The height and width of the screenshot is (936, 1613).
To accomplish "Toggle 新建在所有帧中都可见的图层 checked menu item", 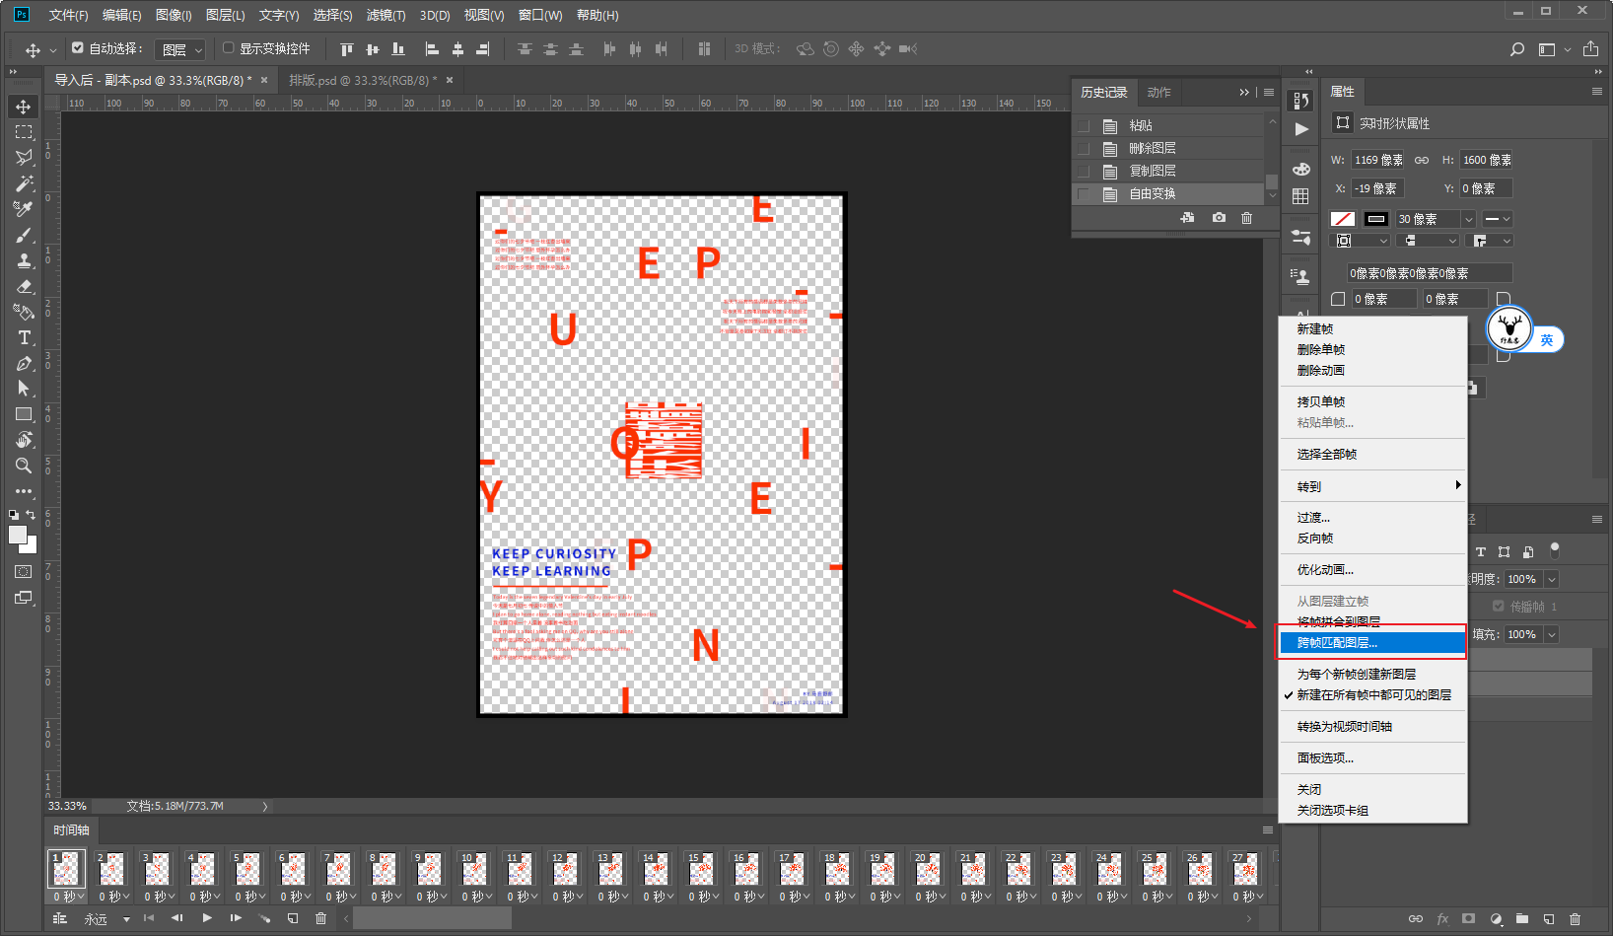I will (x=1373, y=695).
